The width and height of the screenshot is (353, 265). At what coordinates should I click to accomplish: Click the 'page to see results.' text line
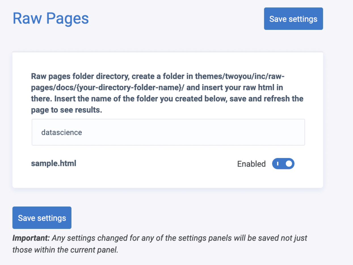[x=66, y=110]
